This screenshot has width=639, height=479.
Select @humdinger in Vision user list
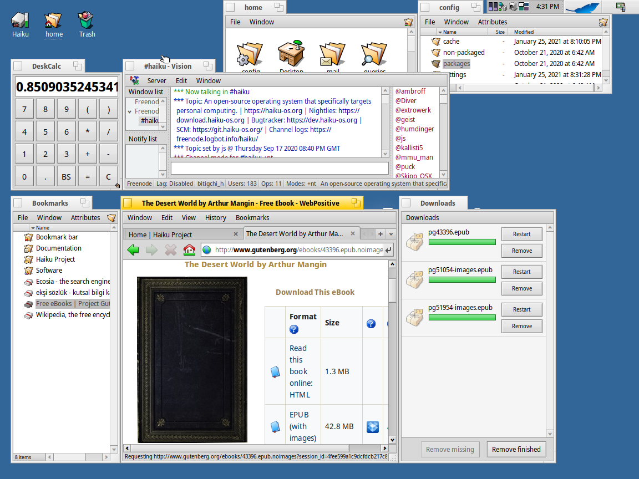click(x=414, y=129)
